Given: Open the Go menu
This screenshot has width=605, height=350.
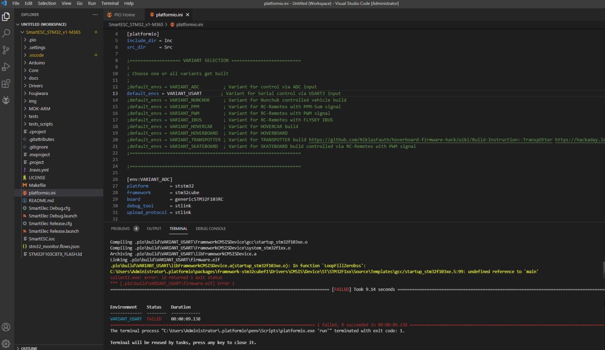Looking at the screenshot, I should click(x=80, y=3).
